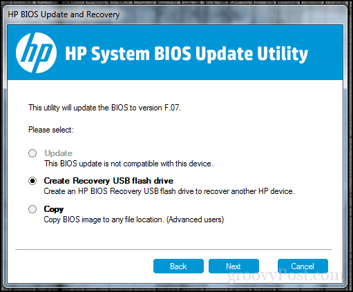Image resolution: width=353 pixels, height=292 pixels.
Task: Choose the Copy radio button
Action: point(32,209)
